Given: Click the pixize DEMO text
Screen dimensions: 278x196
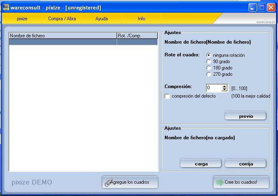Looking at the screenshot, I should point(32,182).
